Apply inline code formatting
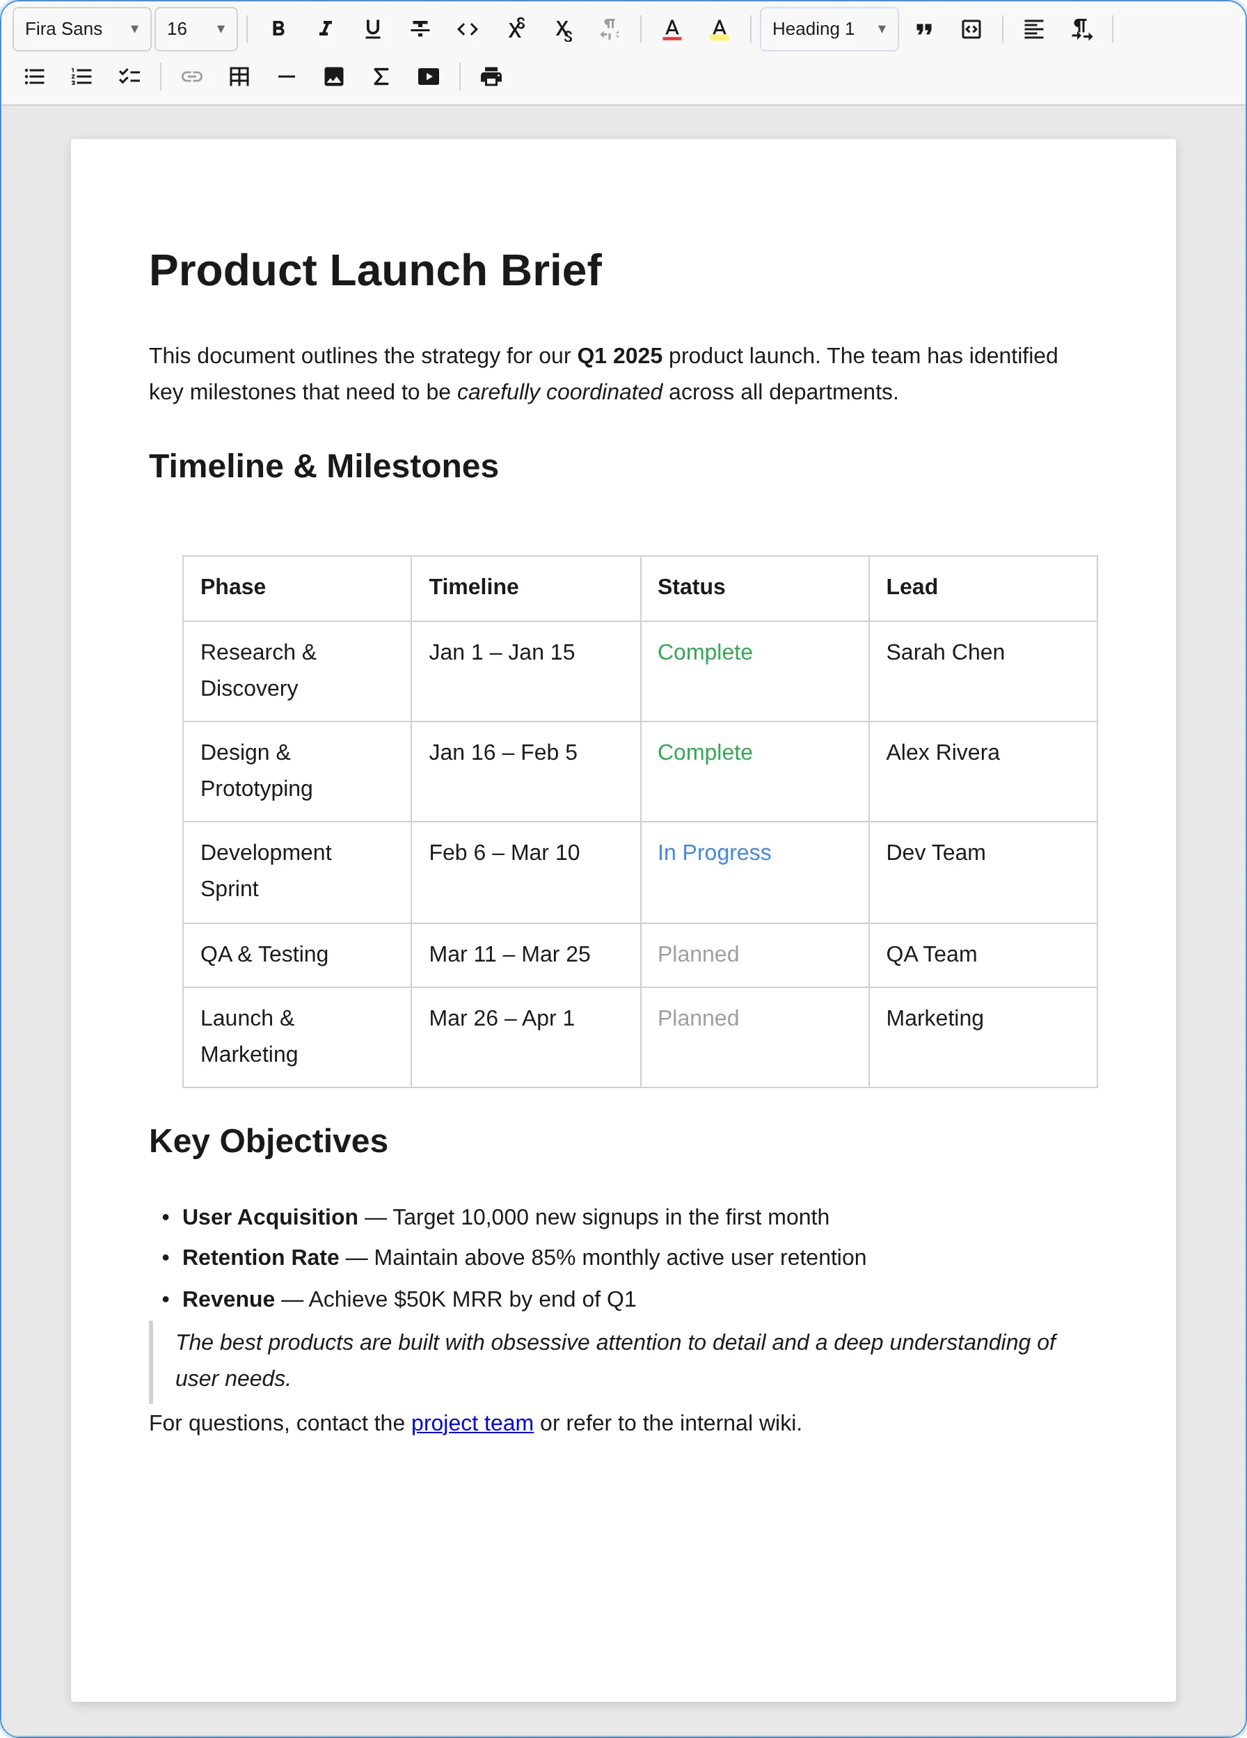 pos(468,29)
